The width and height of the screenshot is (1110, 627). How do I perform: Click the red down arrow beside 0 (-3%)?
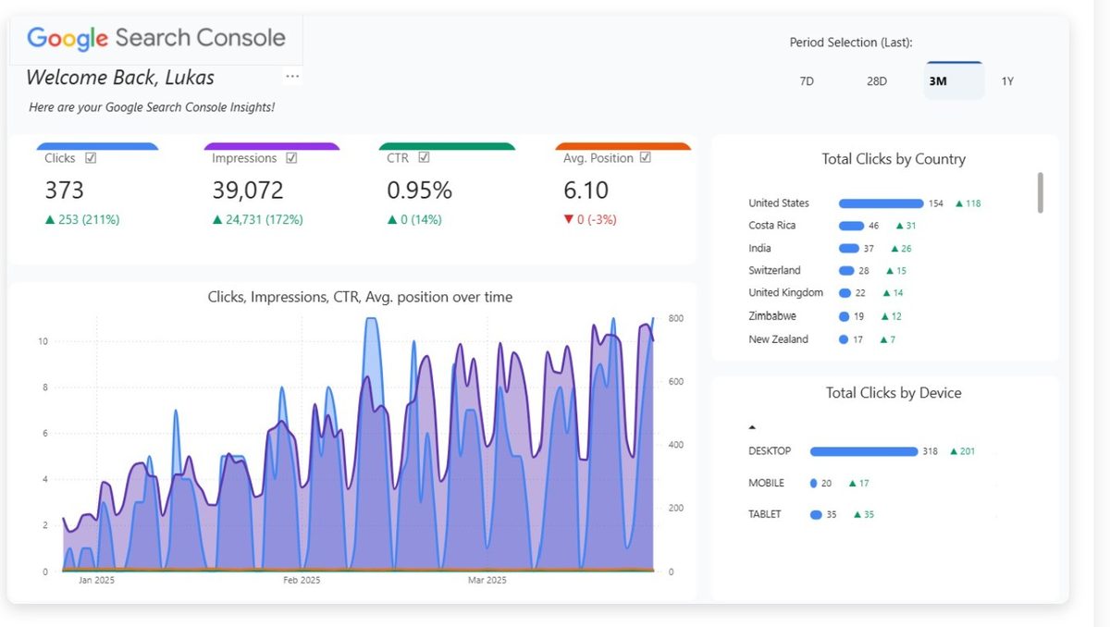click(x=568, y=220)
